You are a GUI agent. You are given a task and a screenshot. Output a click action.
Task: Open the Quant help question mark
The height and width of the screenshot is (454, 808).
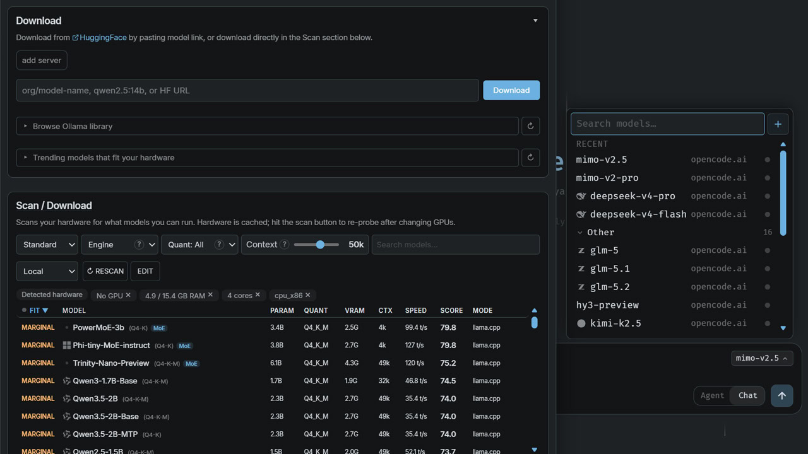(219, 245)
